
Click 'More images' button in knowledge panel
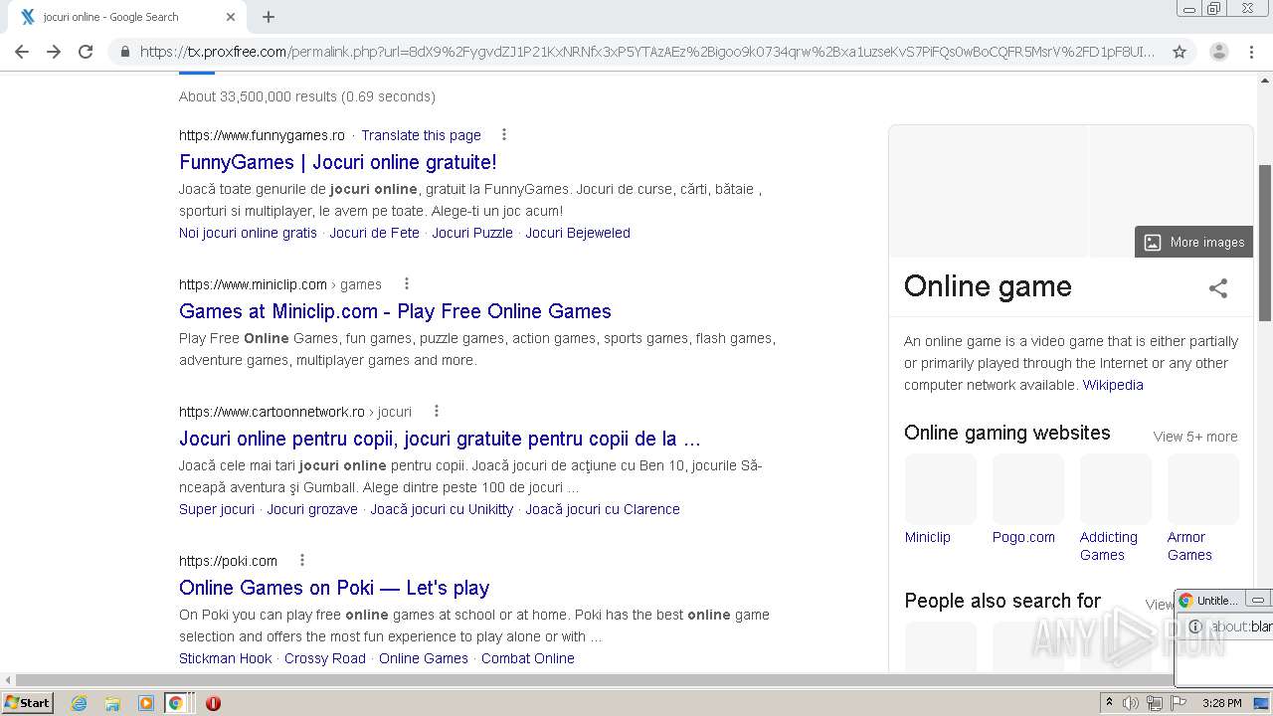[x=1193, y=242]
